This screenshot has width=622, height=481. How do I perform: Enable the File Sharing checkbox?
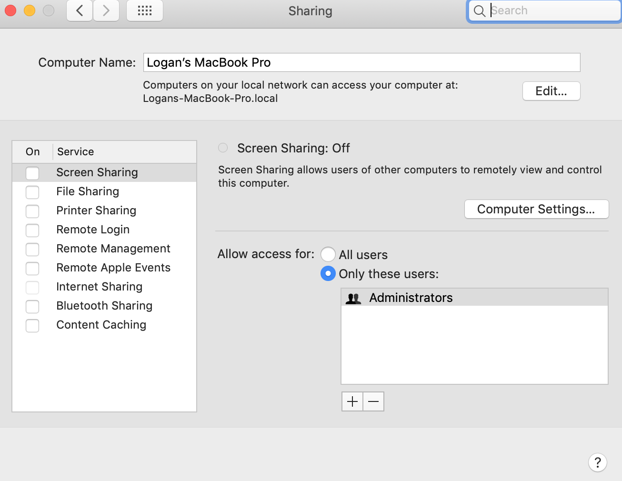pos(32,192)
